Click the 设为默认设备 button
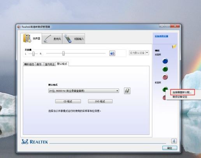 coord(137,53)
